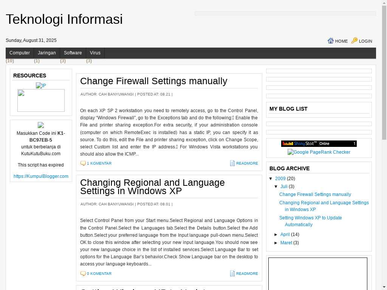Viewport: 387px width, 290px height.
Task: Click the BLOG ARCHIVE heading
Action: (289, 169)
